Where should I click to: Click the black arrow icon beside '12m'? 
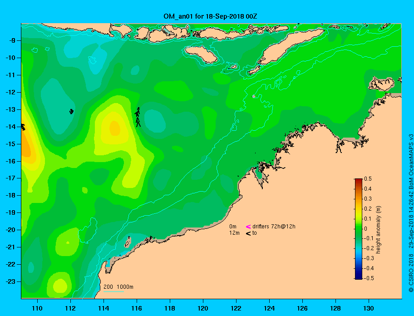pos(248,233)
